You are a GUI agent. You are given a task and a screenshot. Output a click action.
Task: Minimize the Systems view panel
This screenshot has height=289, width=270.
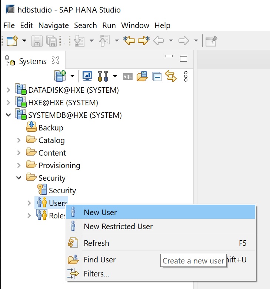click(x=169, y=57)
